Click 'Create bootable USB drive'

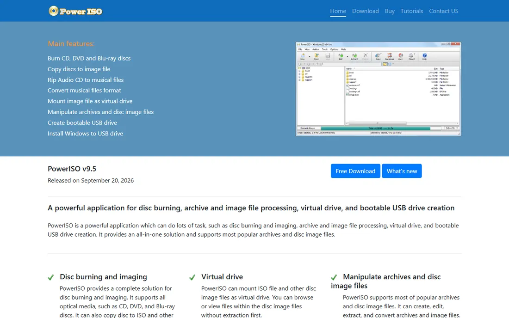click(x=82, y=123)
